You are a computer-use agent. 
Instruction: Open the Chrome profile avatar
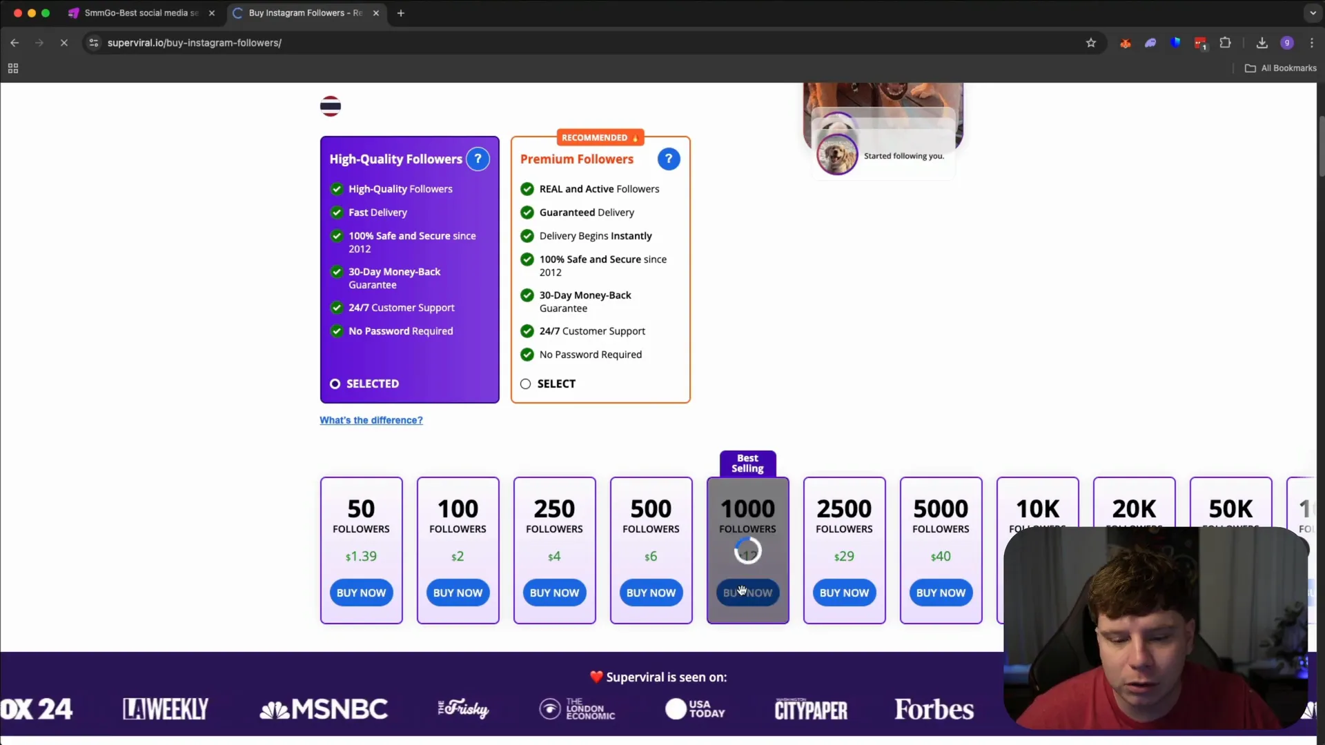point(1287,43)
